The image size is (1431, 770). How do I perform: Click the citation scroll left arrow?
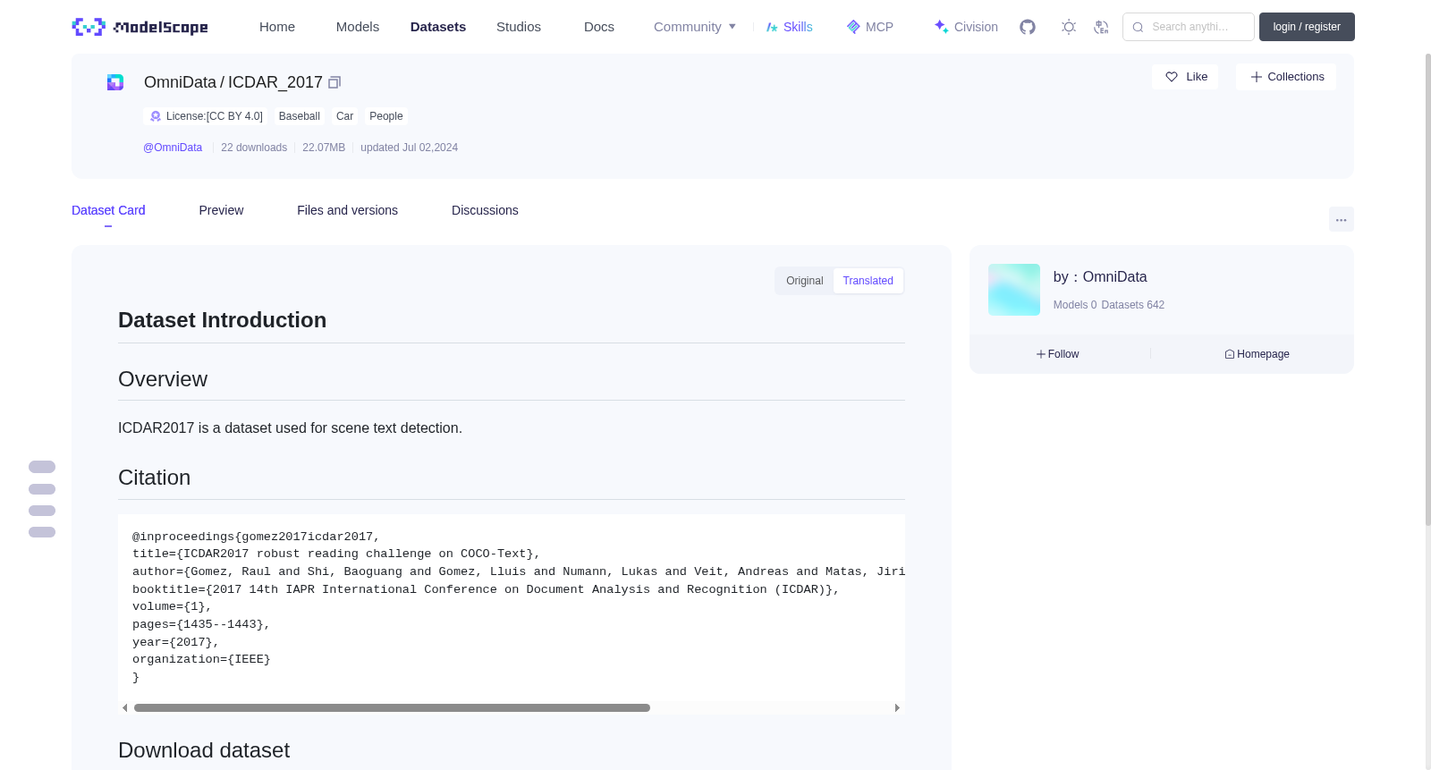tap(125, 707)
